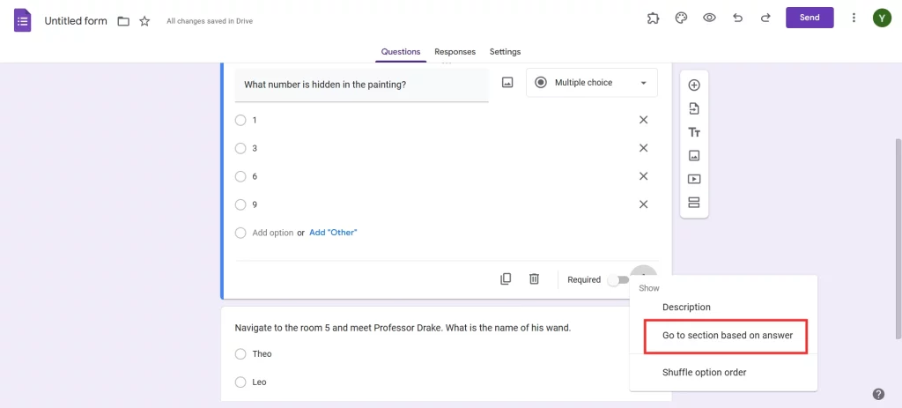Click the add question plus icon

pos(694,85)
